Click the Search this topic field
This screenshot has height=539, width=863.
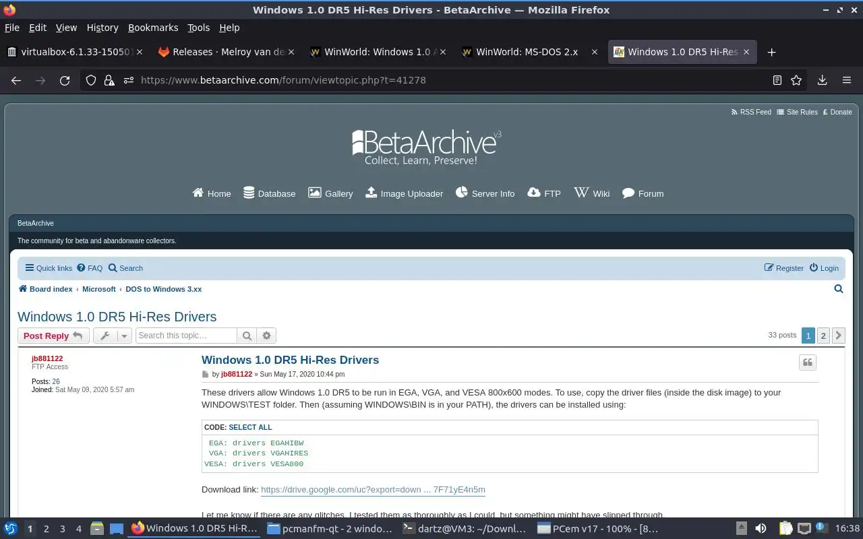click(x=186, y=336)
